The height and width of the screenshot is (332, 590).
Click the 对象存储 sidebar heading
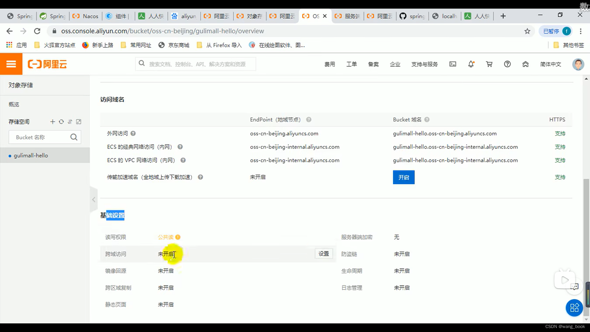point(21,85)
